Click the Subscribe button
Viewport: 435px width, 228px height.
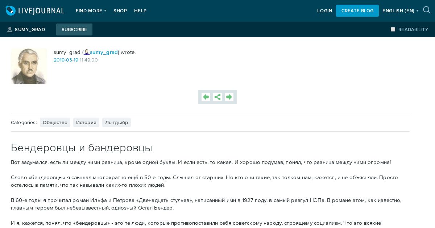(74, 30)
